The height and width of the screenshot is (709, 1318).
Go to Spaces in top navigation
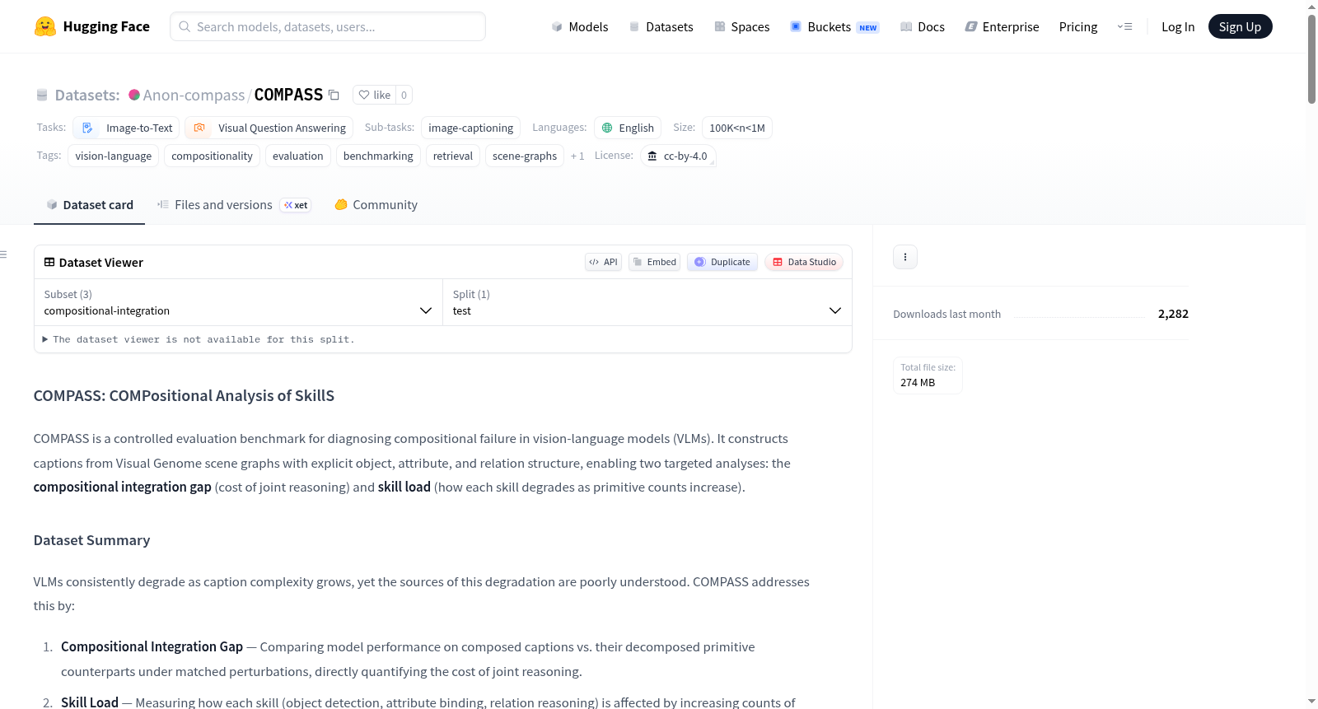click(741, 26)
